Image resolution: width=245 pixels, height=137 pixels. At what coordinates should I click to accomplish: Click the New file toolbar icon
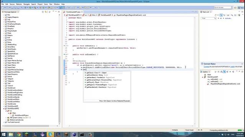click(x=3, y=8)
